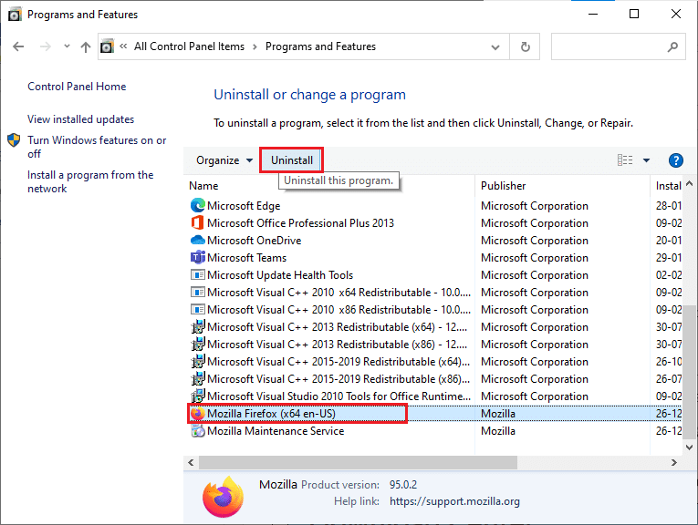This screenshot has width=698, height=525.
Task: Select the Microsoft Teams icon
Action: [x=198, y=257]
